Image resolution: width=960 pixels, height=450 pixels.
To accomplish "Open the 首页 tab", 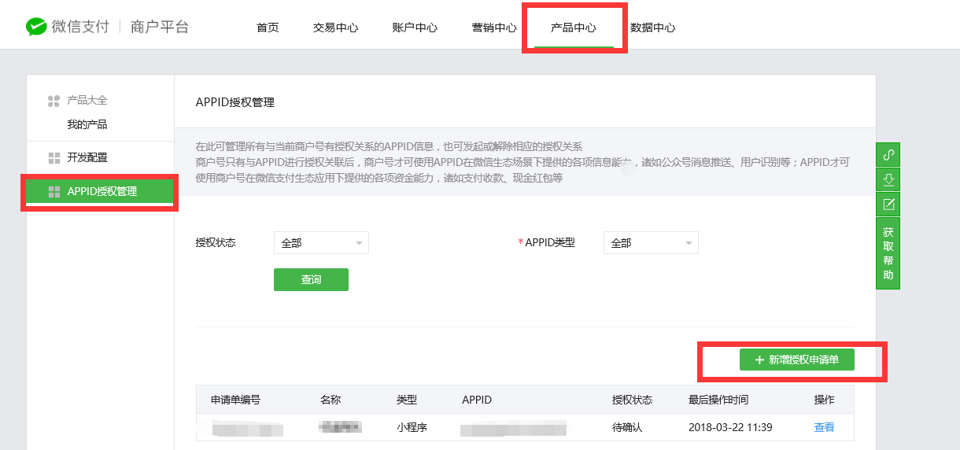I will pos(268,28).
